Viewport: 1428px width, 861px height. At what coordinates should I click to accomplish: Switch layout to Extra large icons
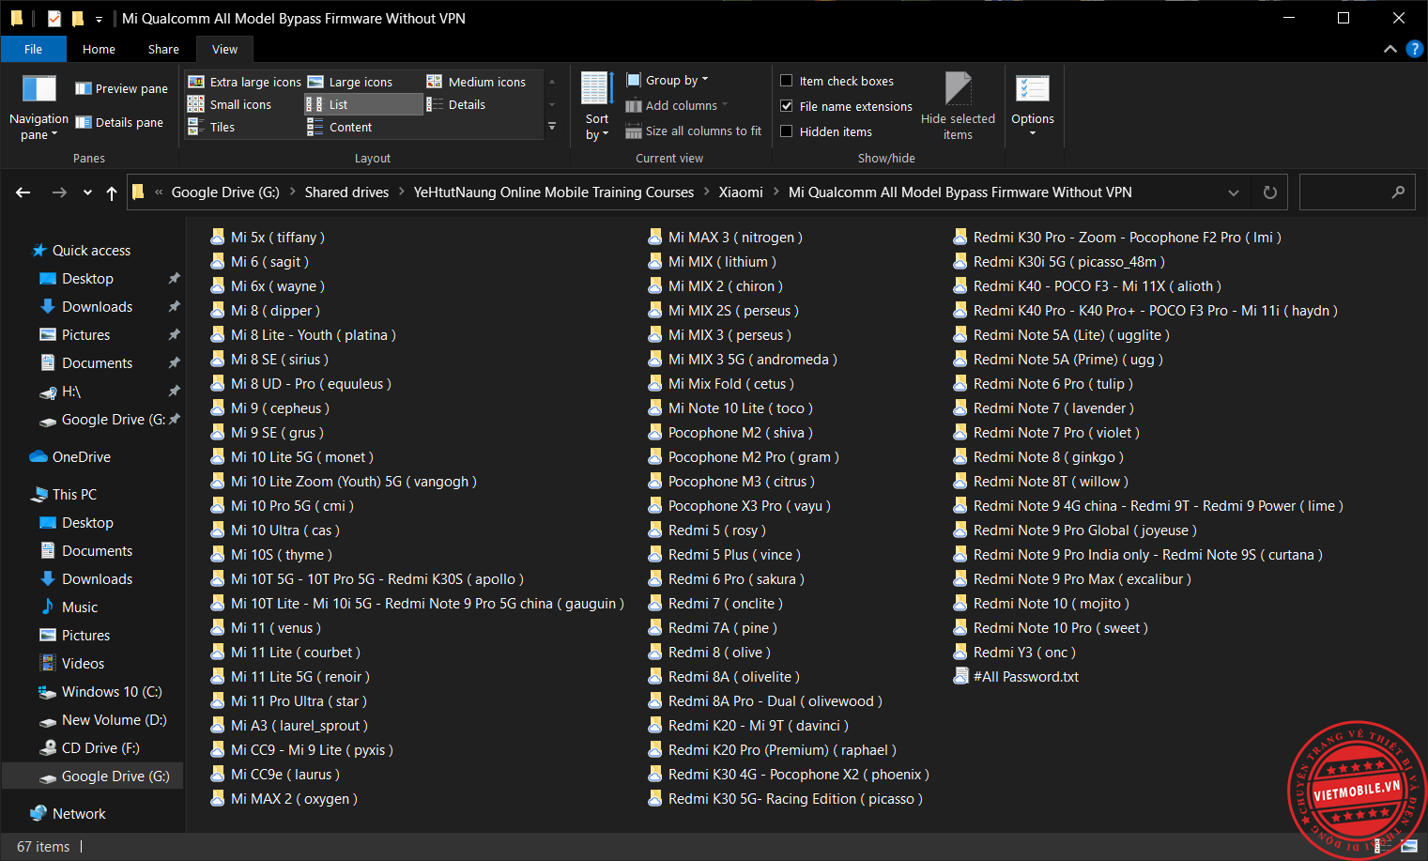coord(244,82)
